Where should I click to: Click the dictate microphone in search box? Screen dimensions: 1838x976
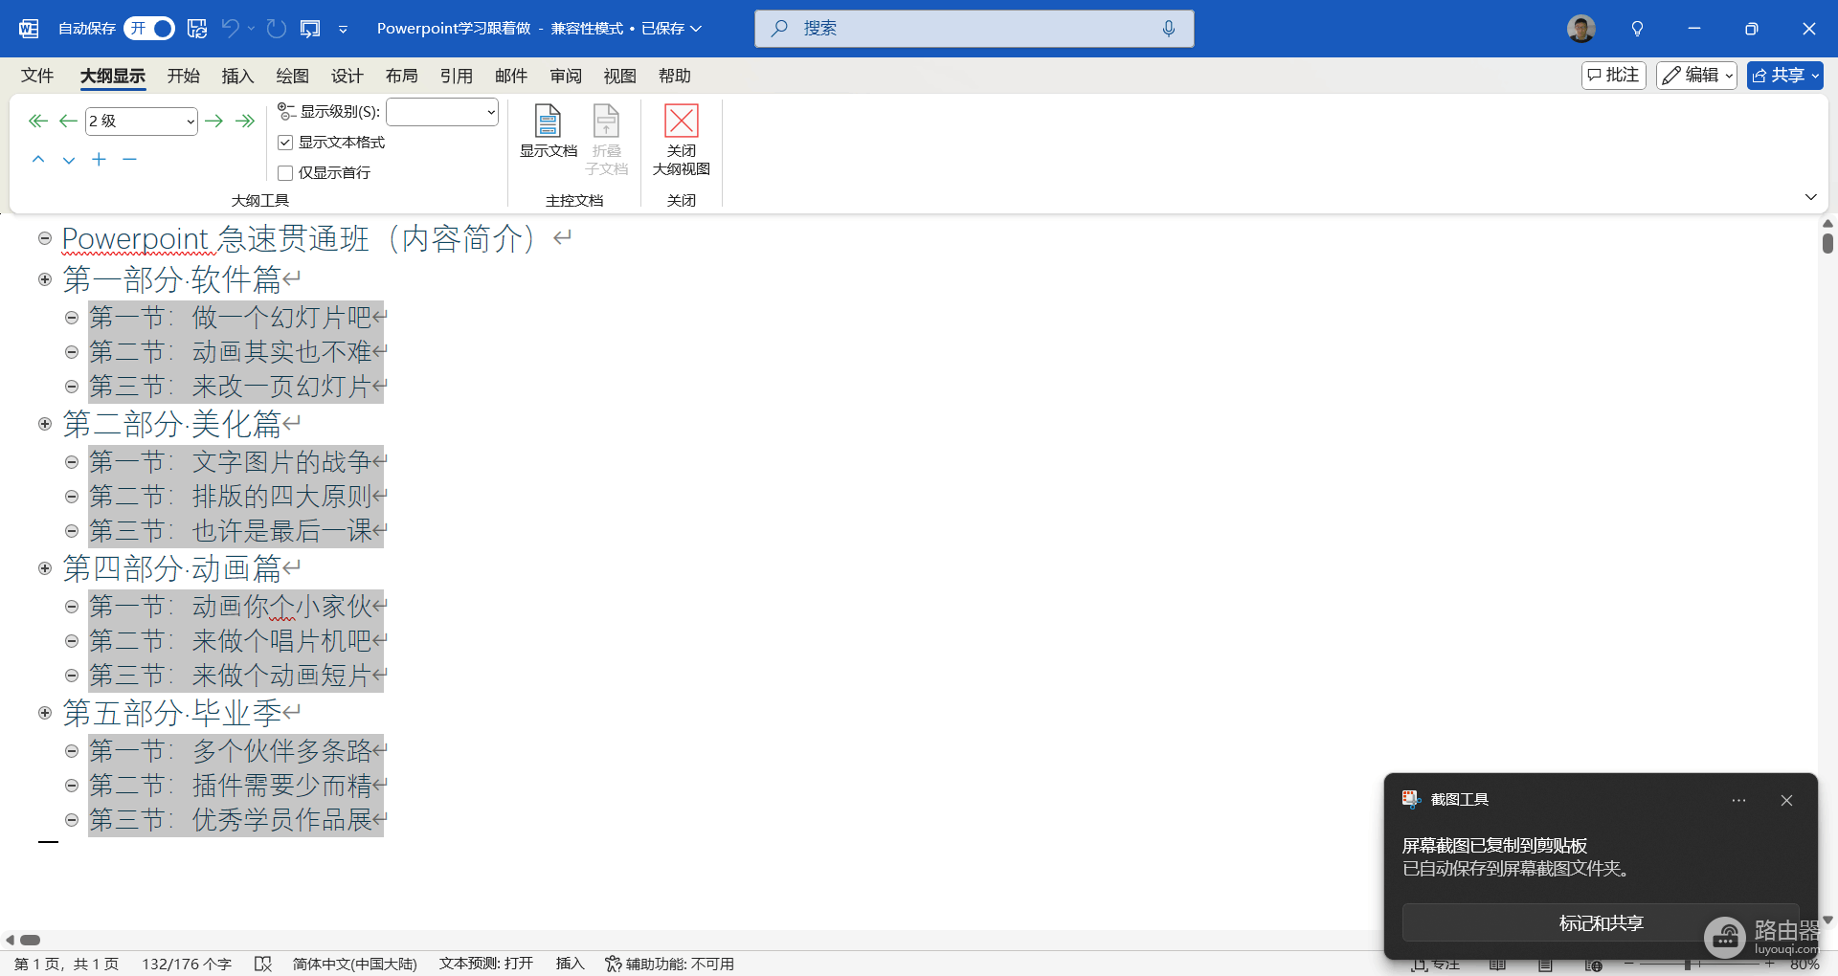click(x=1168, y=29)
